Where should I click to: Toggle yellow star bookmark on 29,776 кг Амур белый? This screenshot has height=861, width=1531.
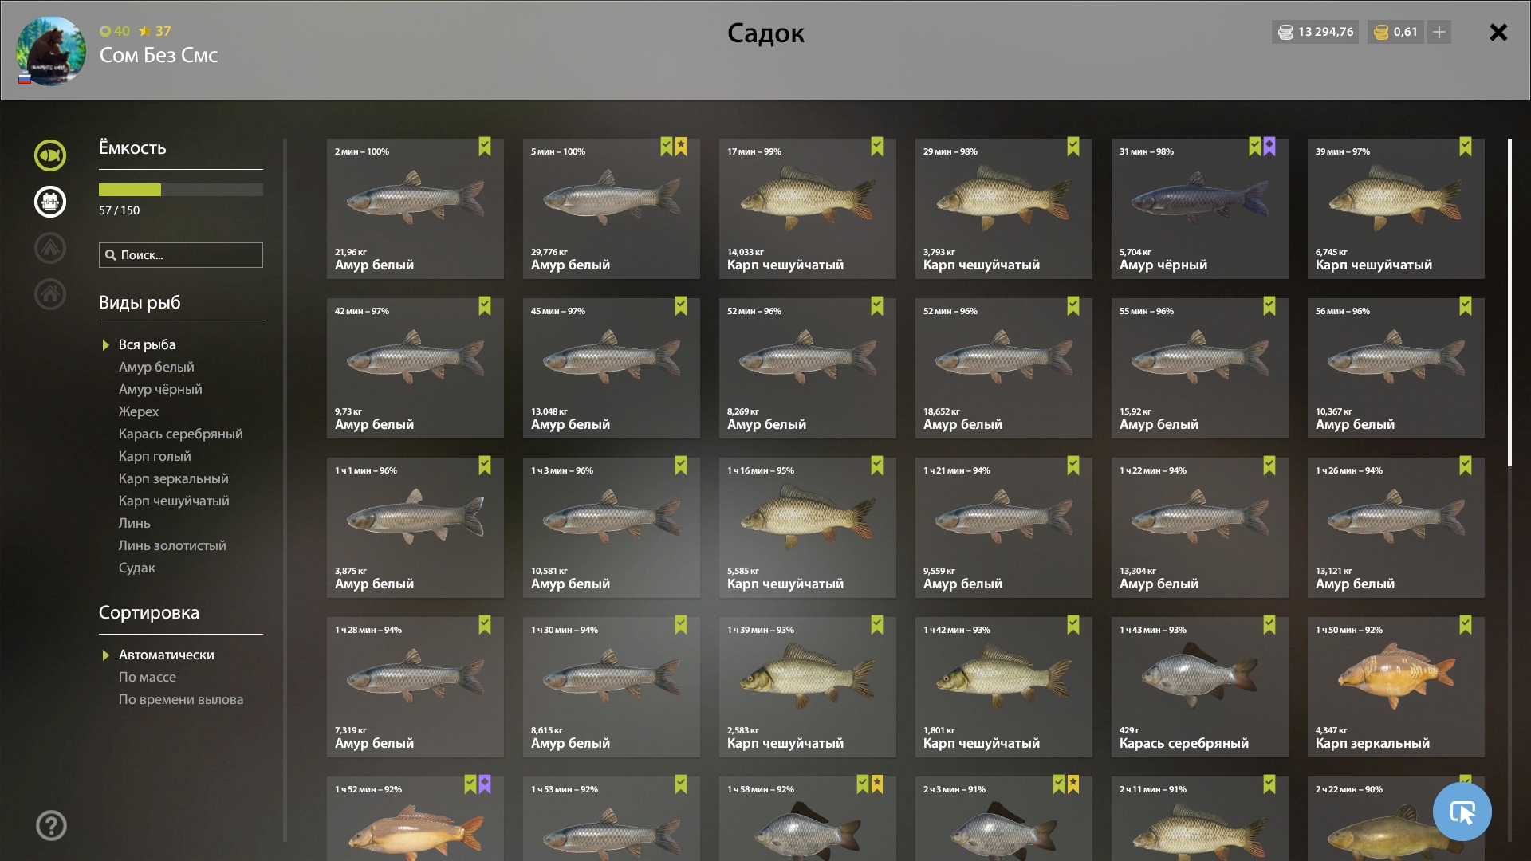(681, 147)
